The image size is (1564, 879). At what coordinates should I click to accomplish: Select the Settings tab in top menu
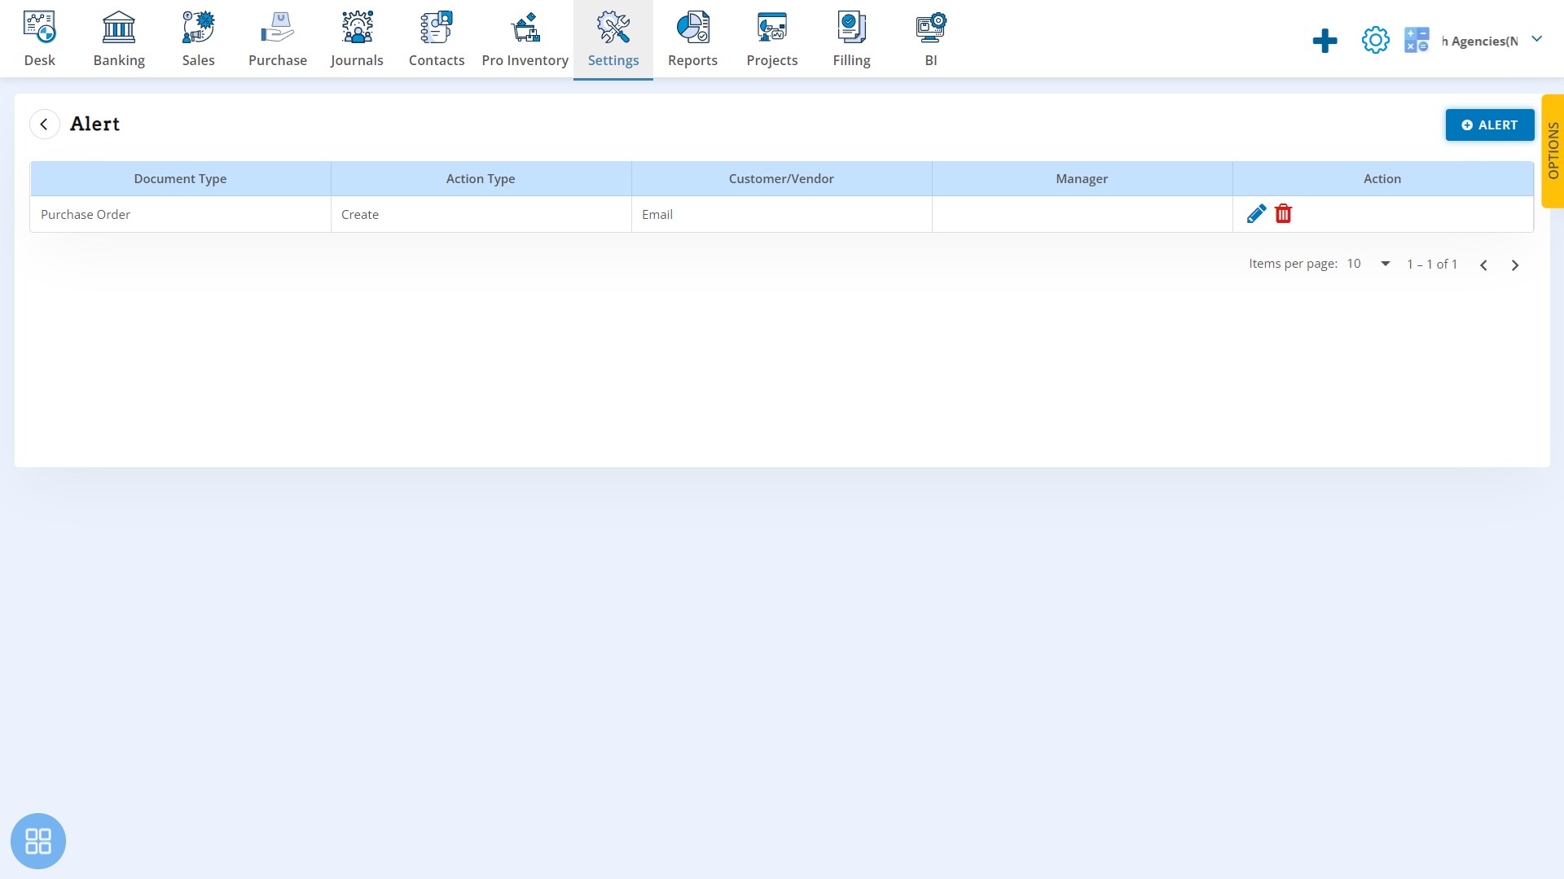(613, 38)
